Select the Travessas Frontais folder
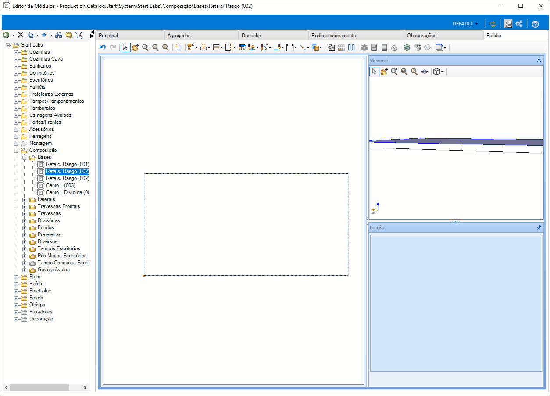 tap(59, 206)
